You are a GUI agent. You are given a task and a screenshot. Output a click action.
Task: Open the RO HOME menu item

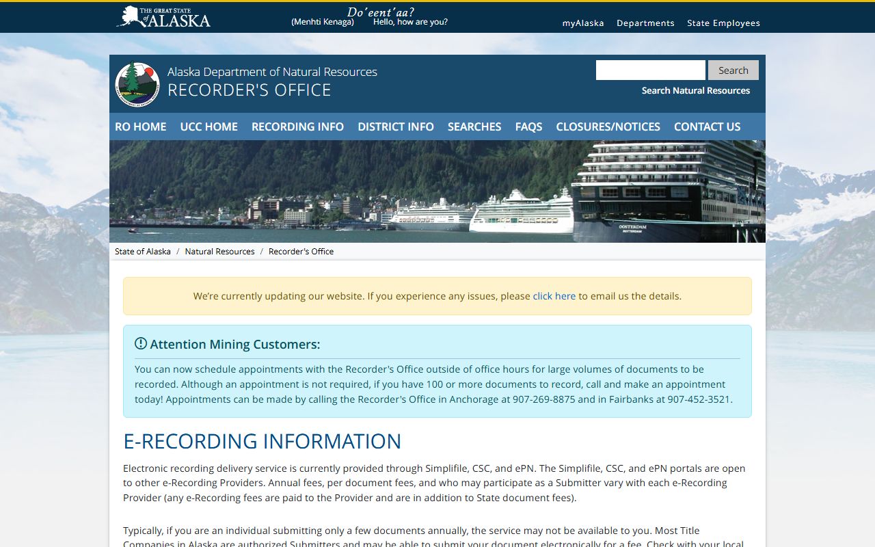pyautogui.click(x=141, y=126)
